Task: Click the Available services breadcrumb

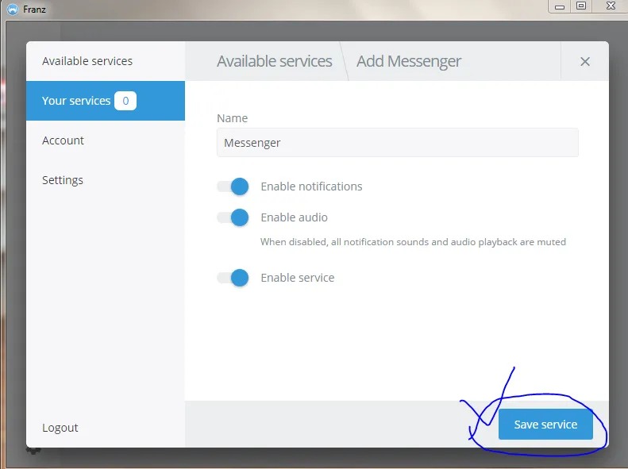Action: 275,61
